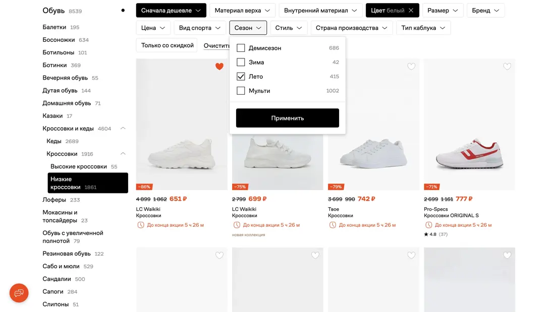The height and width of the screenshot is (312, 555).
Task: Select Высокие кроссовки subcategory
Action: click(79, 166)
